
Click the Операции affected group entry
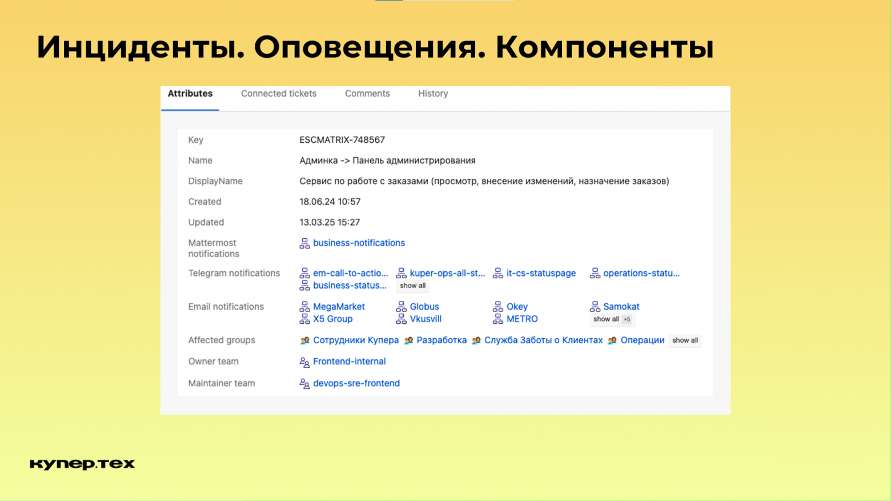click(642, 340)
